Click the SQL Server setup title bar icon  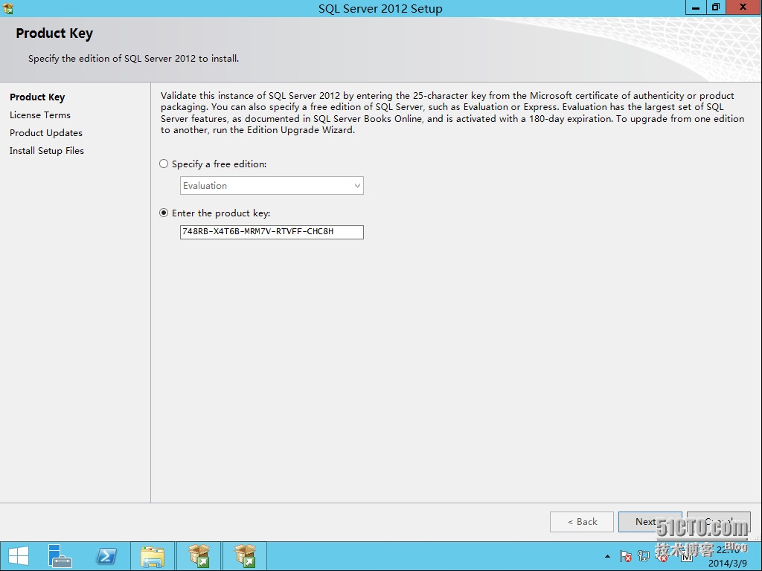click(x=7, y=8)
